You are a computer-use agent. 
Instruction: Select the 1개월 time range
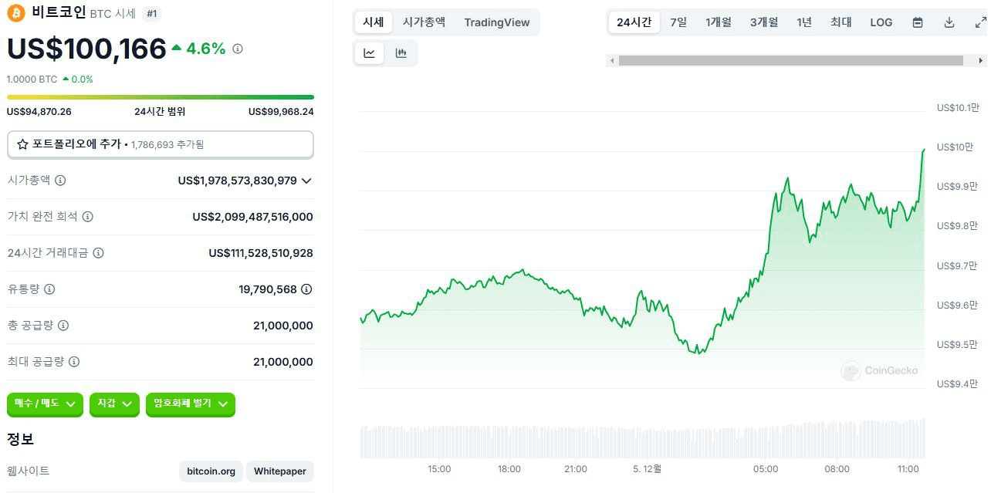[719, 22]
